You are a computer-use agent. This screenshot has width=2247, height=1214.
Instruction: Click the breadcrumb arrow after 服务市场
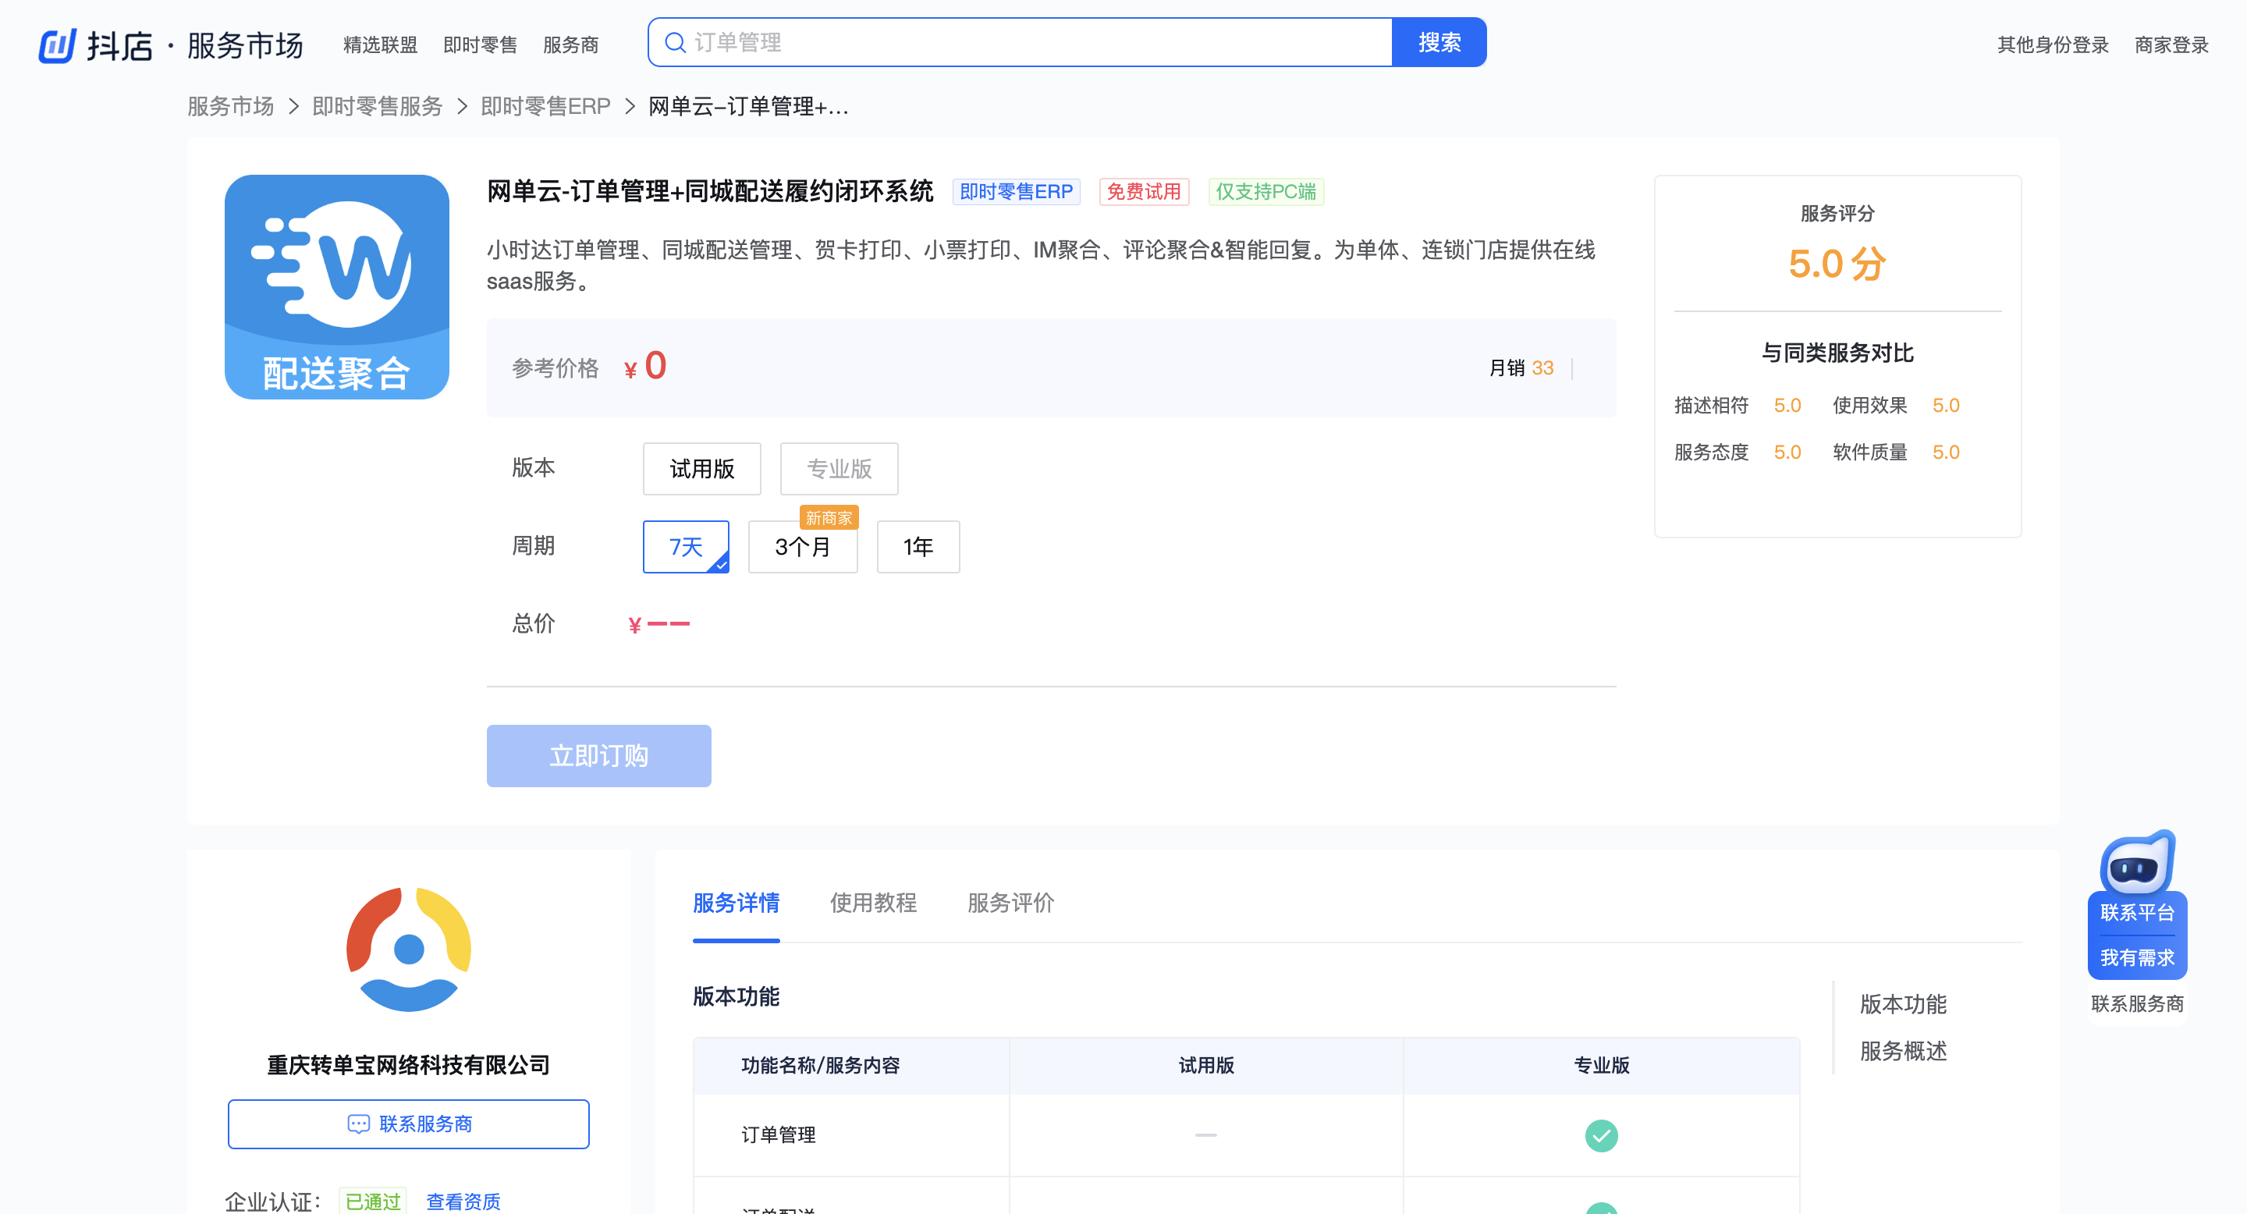pyautogui.click(x=293, y=106)
